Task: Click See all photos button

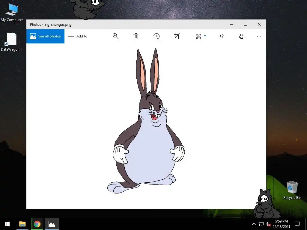Action: coord(46,36)
